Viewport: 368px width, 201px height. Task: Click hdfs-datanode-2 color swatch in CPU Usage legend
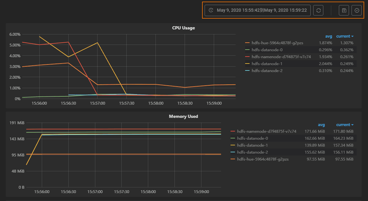click(x=248, y=70)
